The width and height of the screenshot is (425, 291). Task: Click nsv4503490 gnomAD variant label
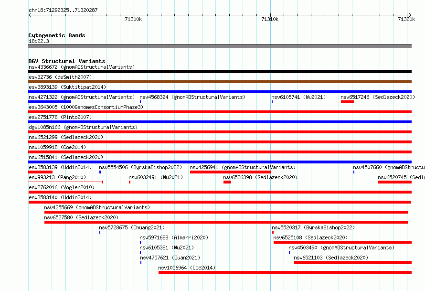tap(341, 248)
